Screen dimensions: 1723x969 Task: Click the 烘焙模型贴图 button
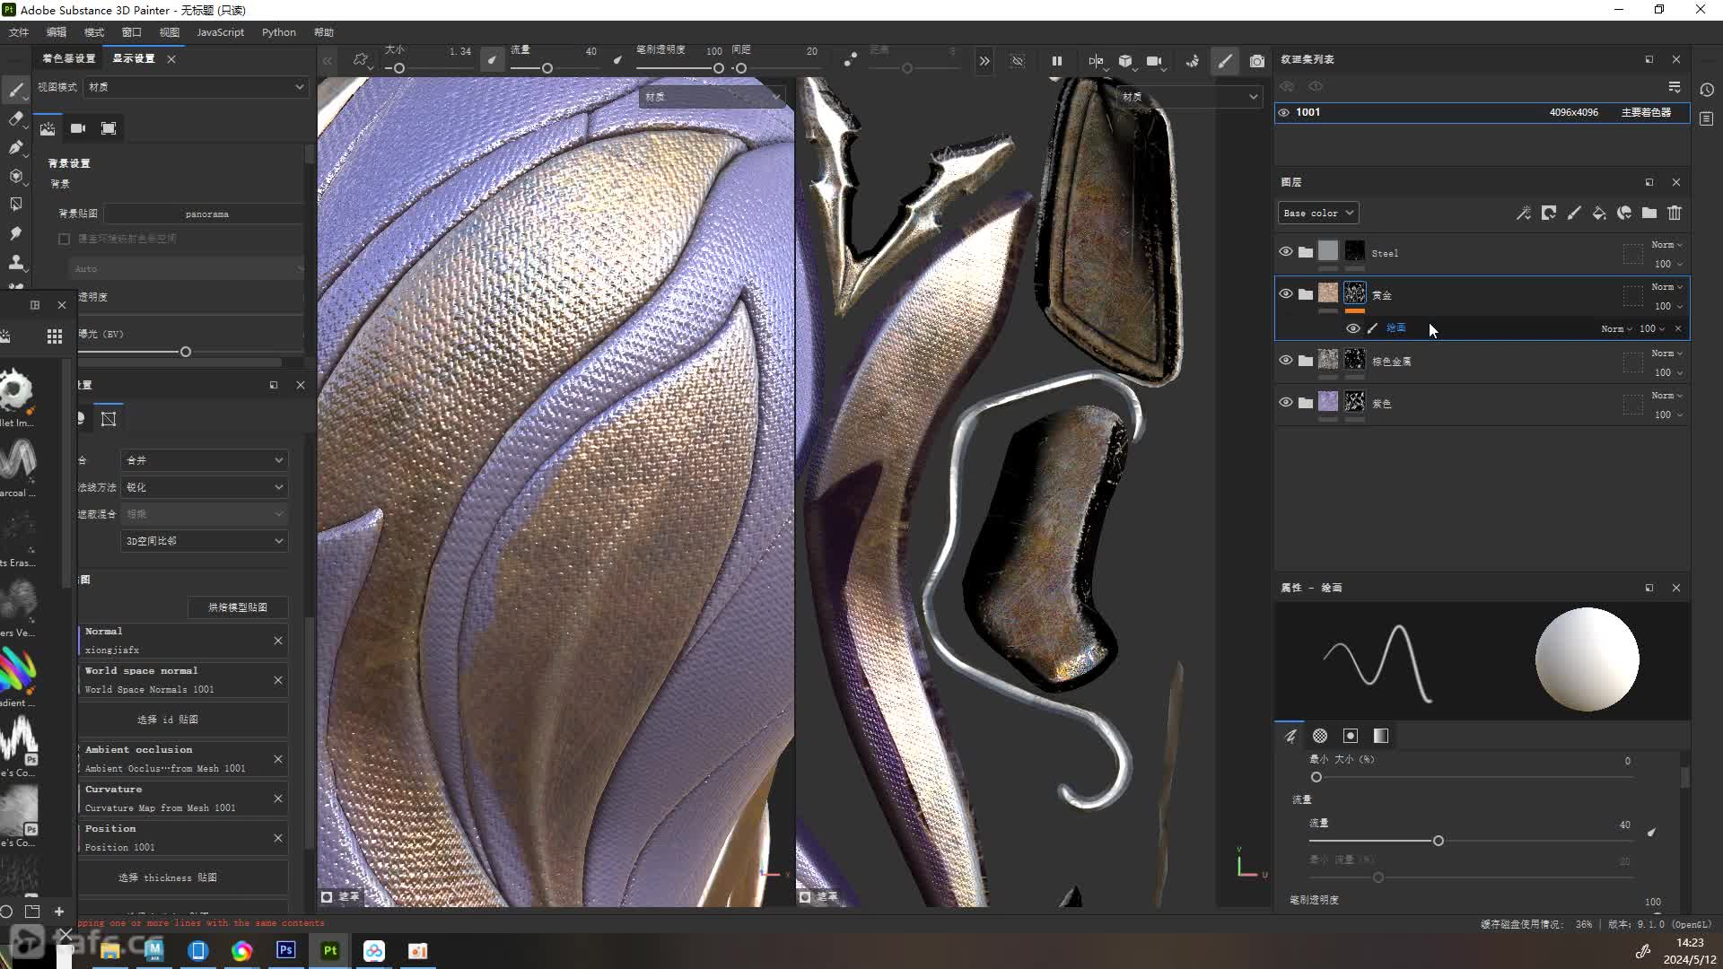pos(238,607)
